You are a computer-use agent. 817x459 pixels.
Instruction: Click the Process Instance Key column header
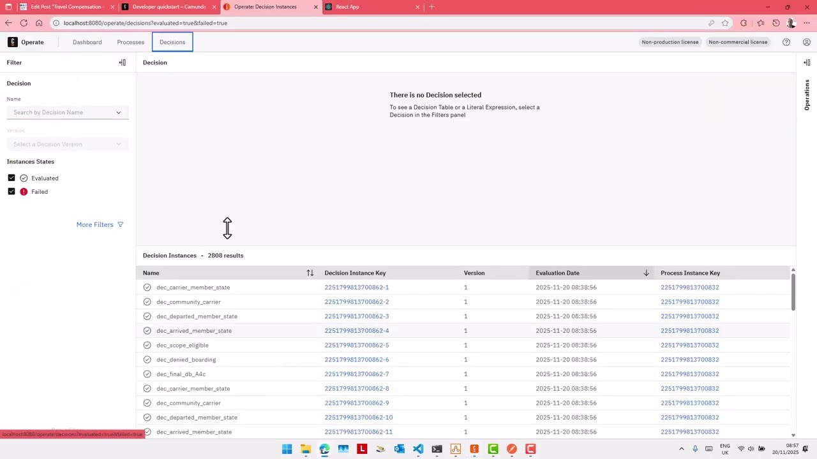click(690, 273)
